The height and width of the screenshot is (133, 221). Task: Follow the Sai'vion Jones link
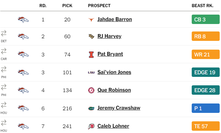click(114, 72)
